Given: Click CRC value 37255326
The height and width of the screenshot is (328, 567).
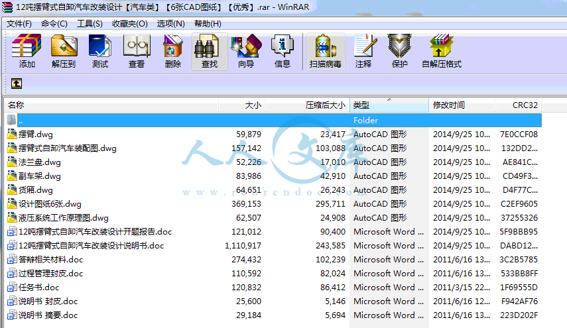Looking at the screenshot, I should pyautogui.click(x=519, y=218).
